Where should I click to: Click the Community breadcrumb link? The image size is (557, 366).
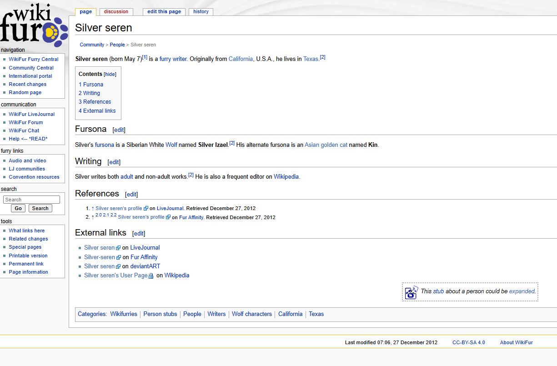pos(92,45)
